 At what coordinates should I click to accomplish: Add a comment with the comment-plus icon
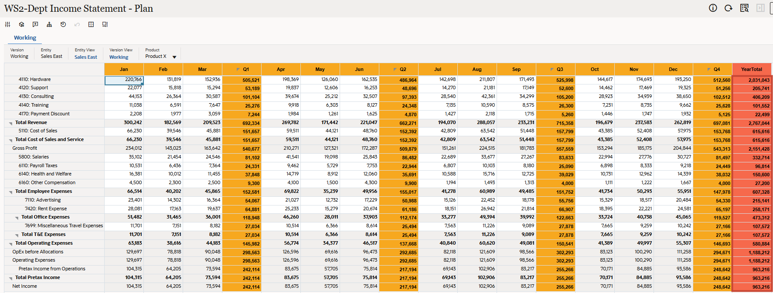(35, 24)
